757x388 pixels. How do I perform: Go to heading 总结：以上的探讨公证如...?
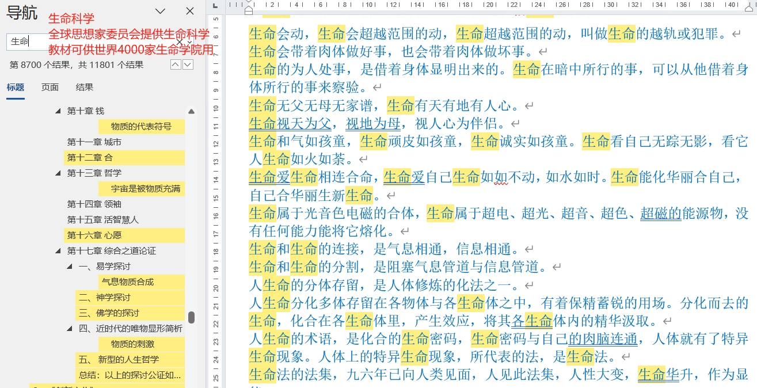click(x=130, y=375)
